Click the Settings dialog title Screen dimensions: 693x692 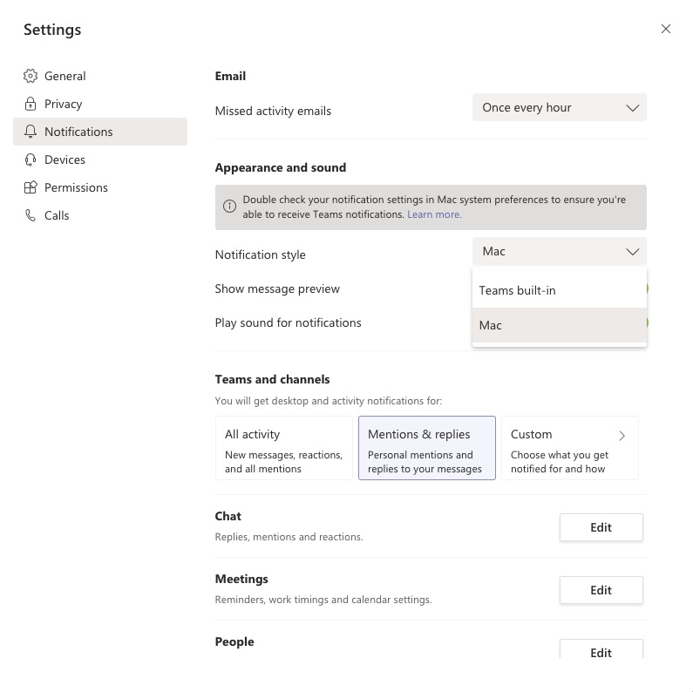click(52, 30)
